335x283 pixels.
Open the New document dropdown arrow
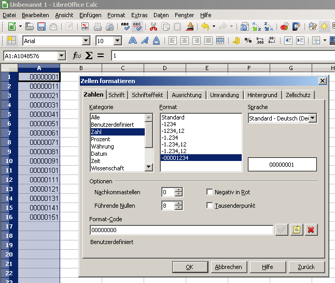click(20, 26)
